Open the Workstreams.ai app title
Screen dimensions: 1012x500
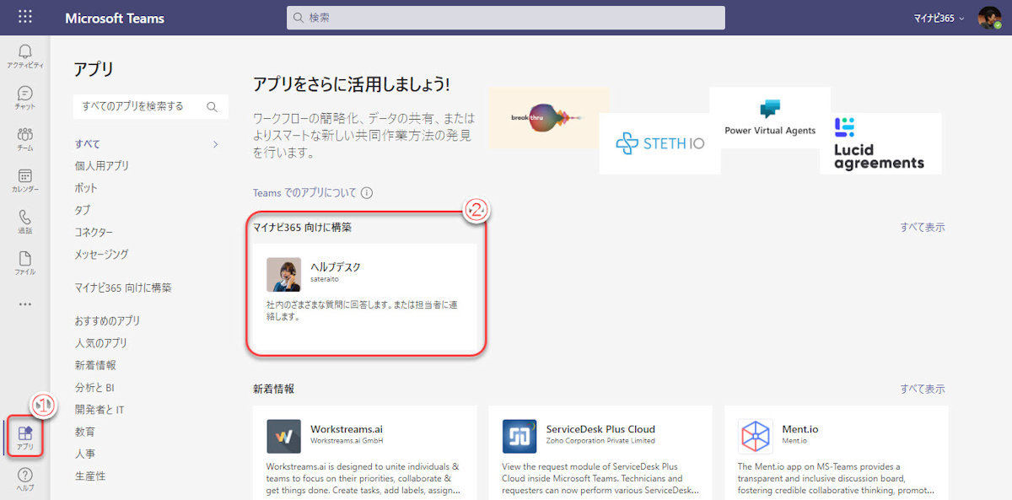click(x=347, y=428)
